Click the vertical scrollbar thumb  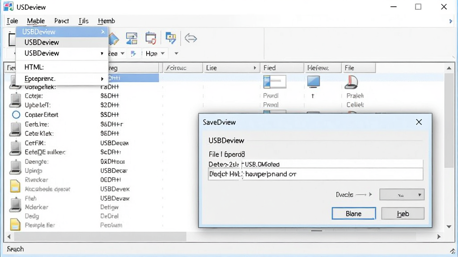click(x=449, y=120)
